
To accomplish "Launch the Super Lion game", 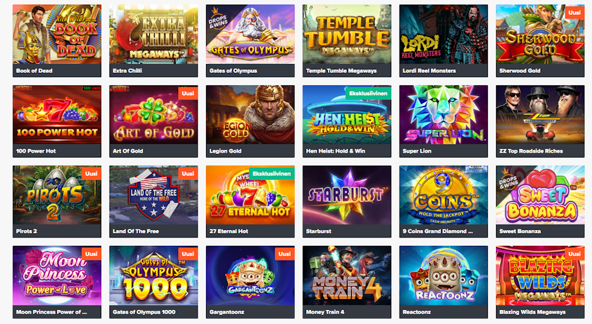I will (x=443, y=121).
